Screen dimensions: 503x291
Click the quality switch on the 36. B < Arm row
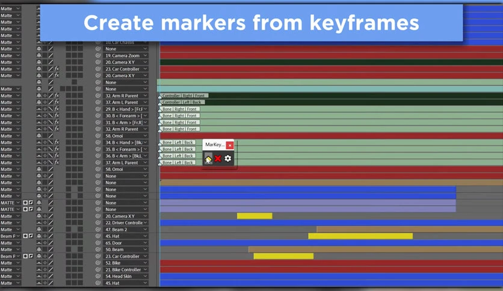(51, 156)
